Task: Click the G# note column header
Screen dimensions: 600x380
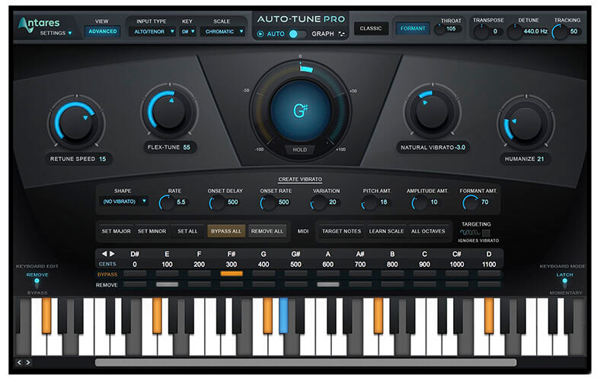Action: point(295,254)
